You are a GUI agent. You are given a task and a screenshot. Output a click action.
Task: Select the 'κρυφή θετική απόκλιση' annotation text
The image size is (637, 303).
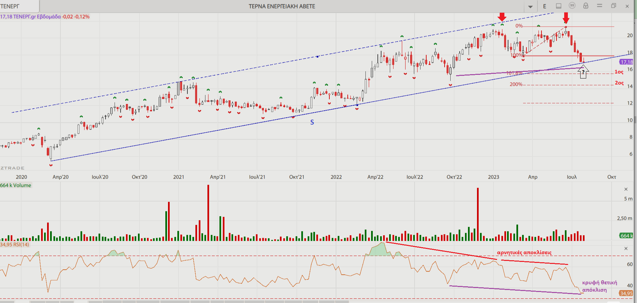click(600, 286)
